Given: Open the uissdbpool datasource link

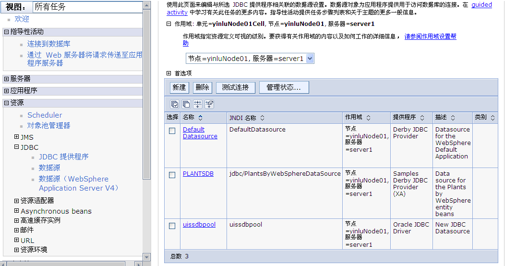Looking at the screenshot, I should pos(199,225).
